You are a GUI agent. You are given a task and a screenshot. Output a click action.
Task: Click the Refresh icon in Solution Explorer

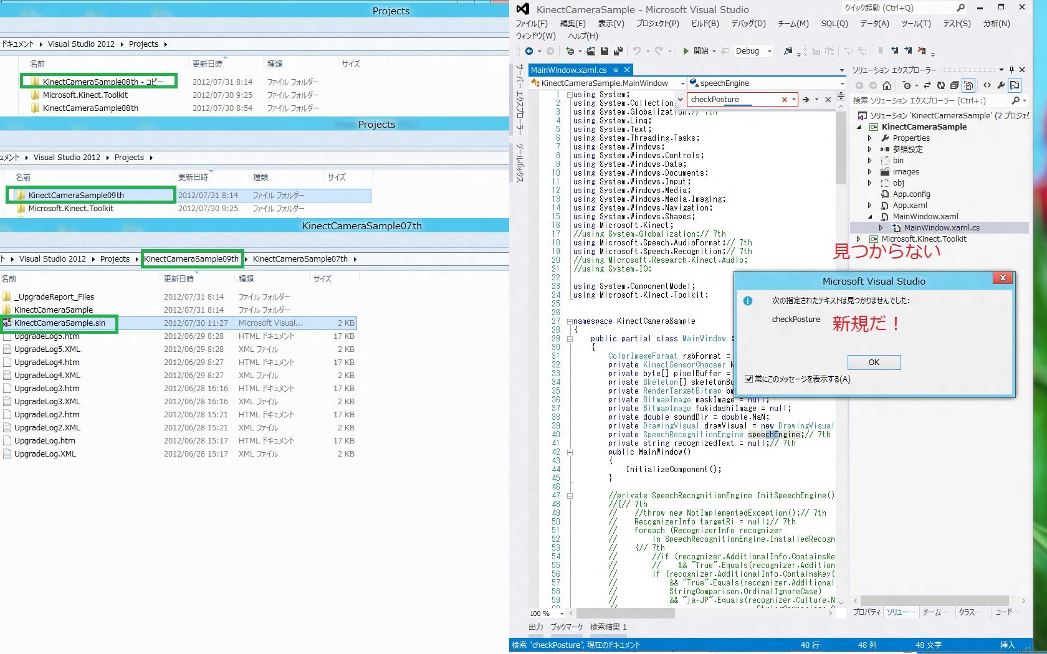[940, 85]
